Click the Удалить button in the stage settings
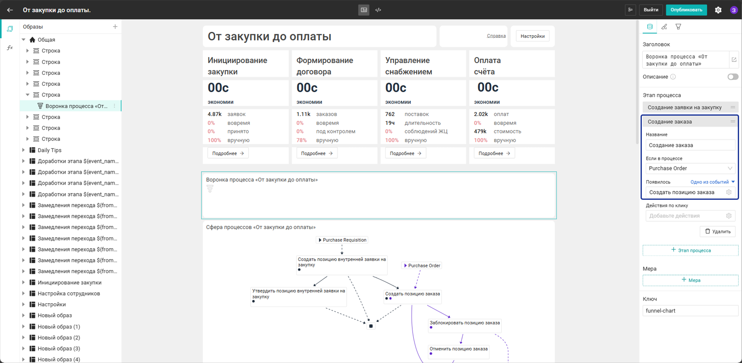 (x=718, y=231)
